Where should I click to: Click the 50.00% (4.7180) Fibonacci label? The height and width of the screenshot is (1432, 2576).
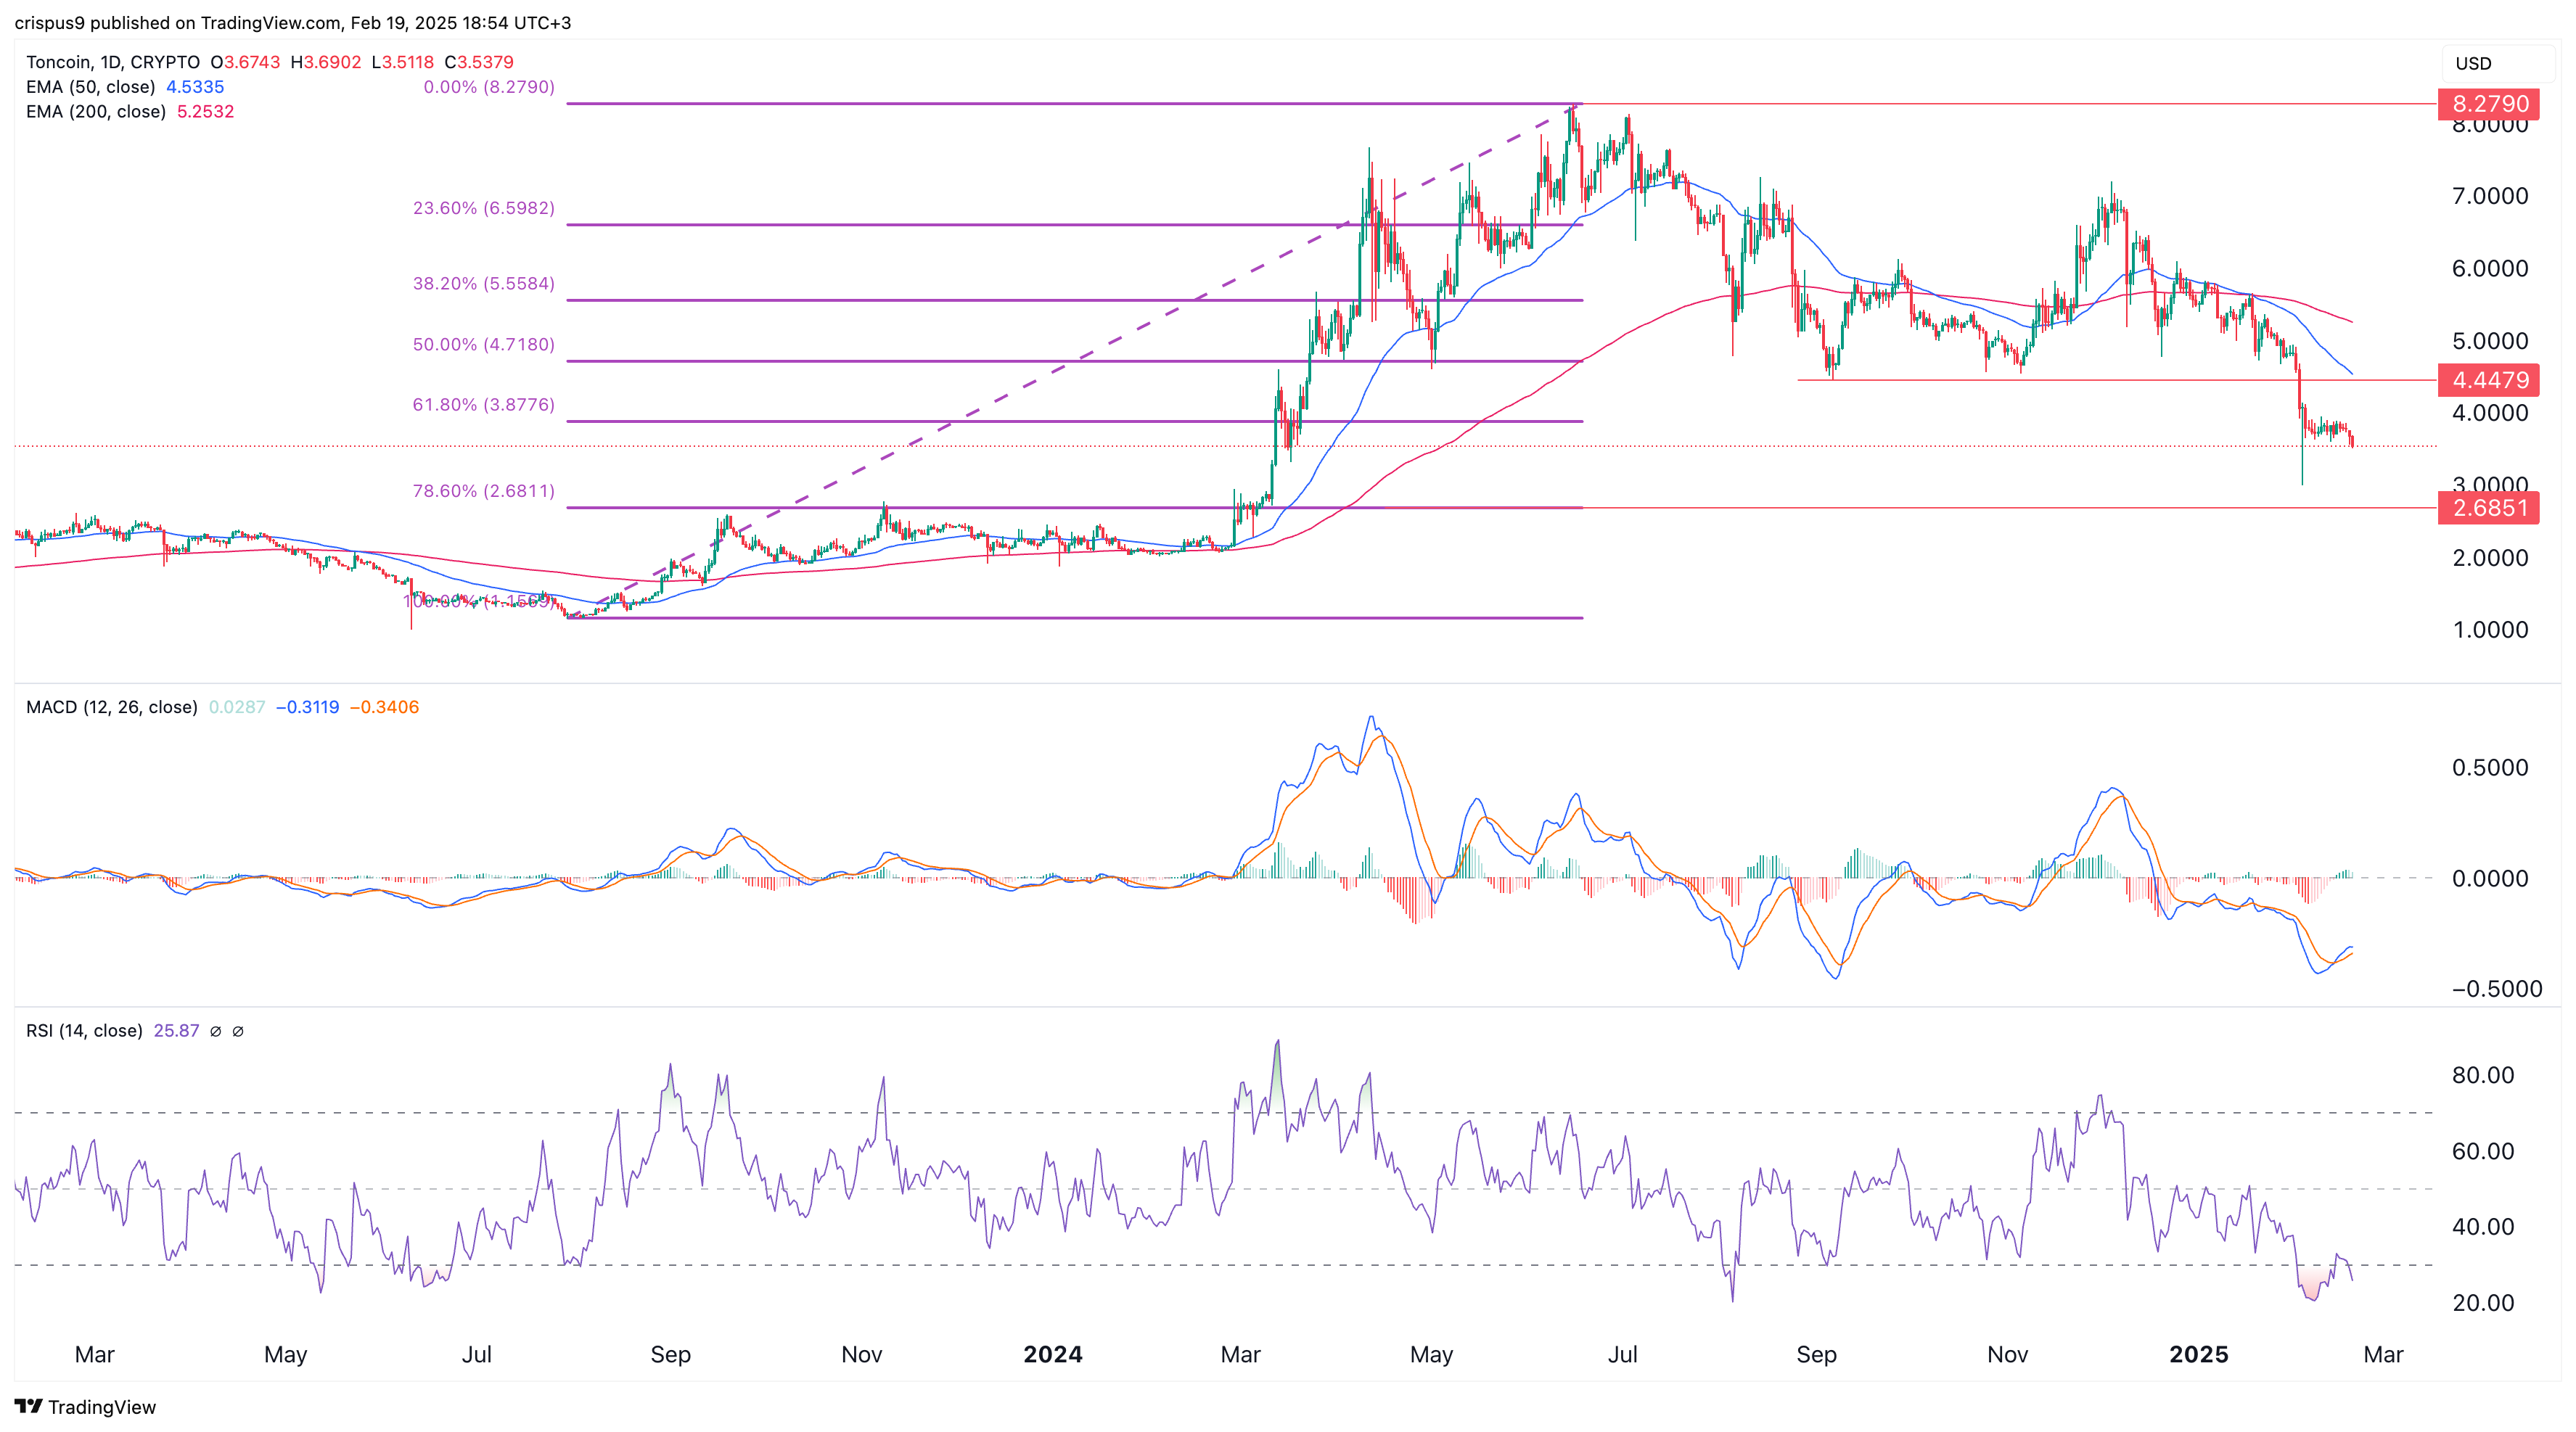[x=484, y=345]
